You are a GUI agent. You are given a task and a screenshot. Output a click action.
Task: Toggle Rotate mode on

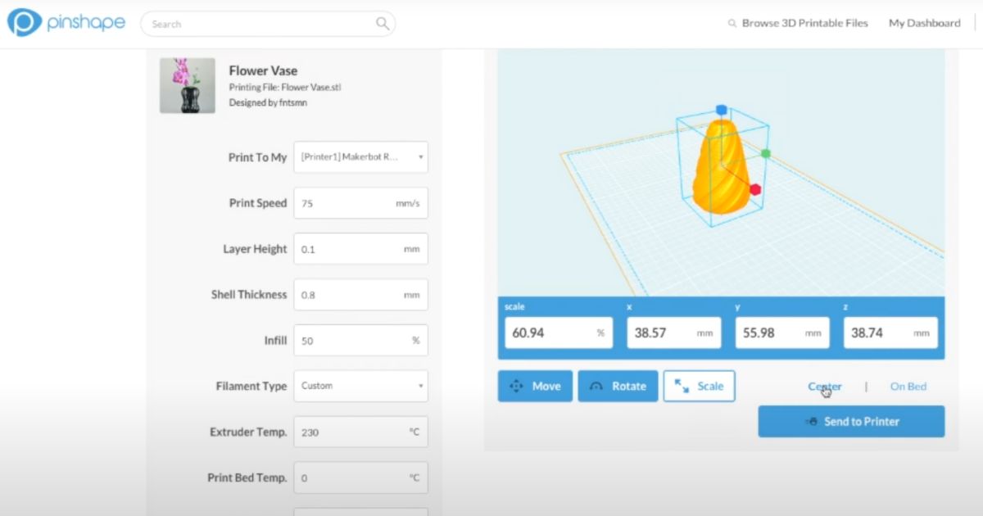point(618,386)
